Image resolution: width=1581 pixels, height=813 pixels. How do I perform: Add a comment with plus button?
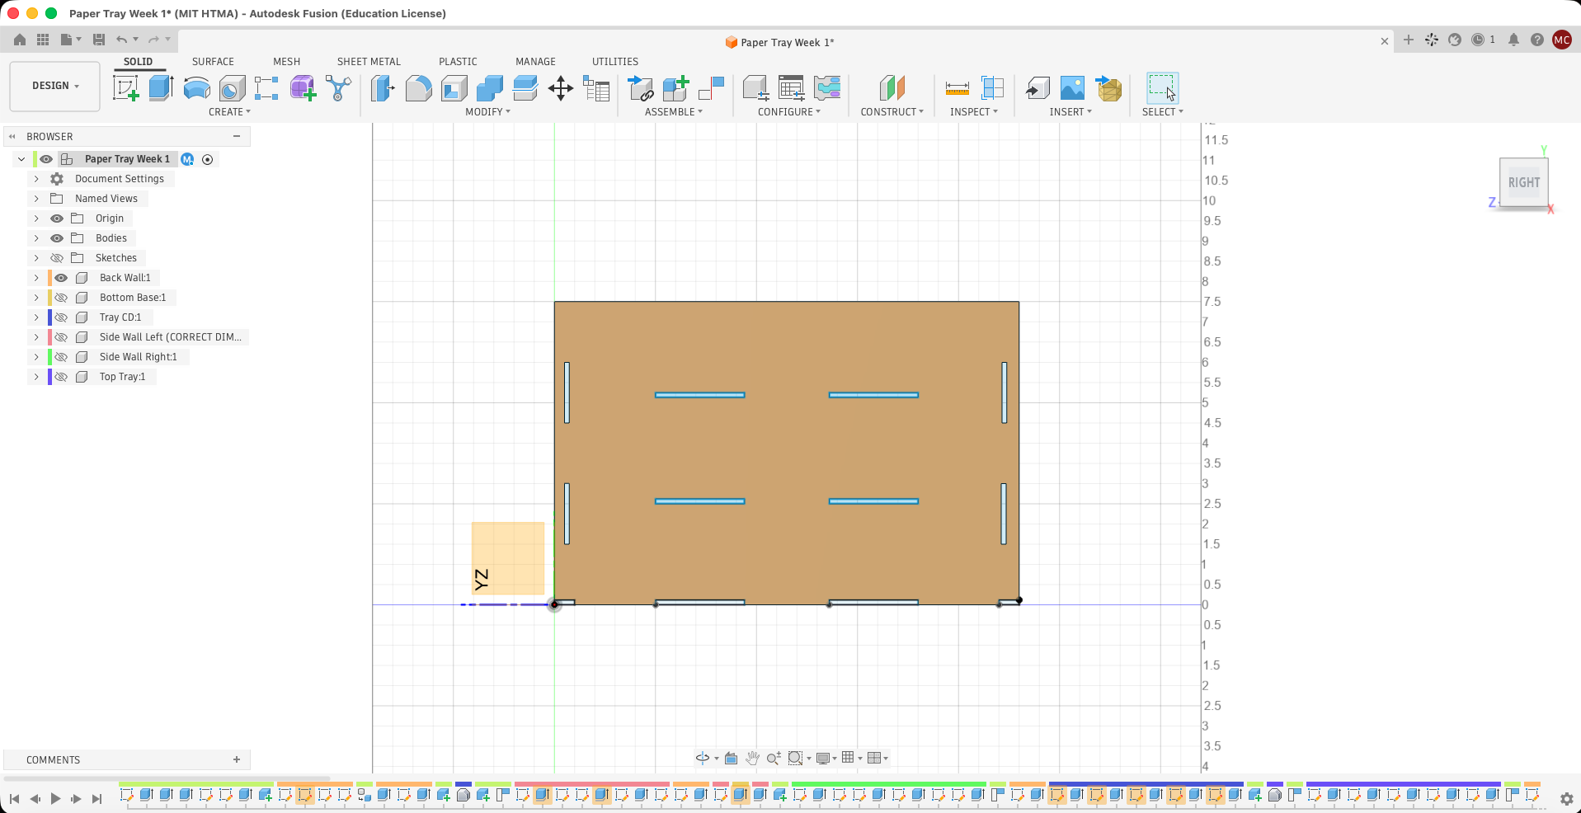click(237, 759)
